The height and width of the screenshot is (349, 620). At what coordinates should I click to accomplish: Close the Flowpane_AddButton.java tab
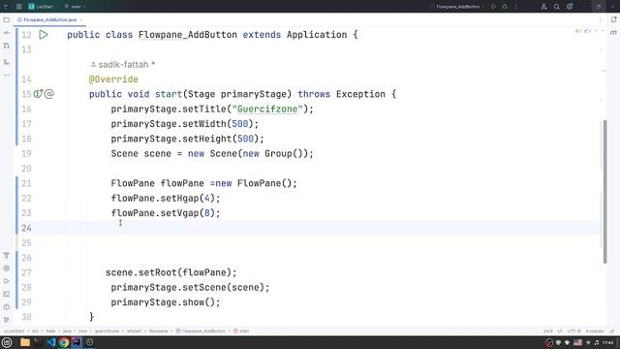81,19
